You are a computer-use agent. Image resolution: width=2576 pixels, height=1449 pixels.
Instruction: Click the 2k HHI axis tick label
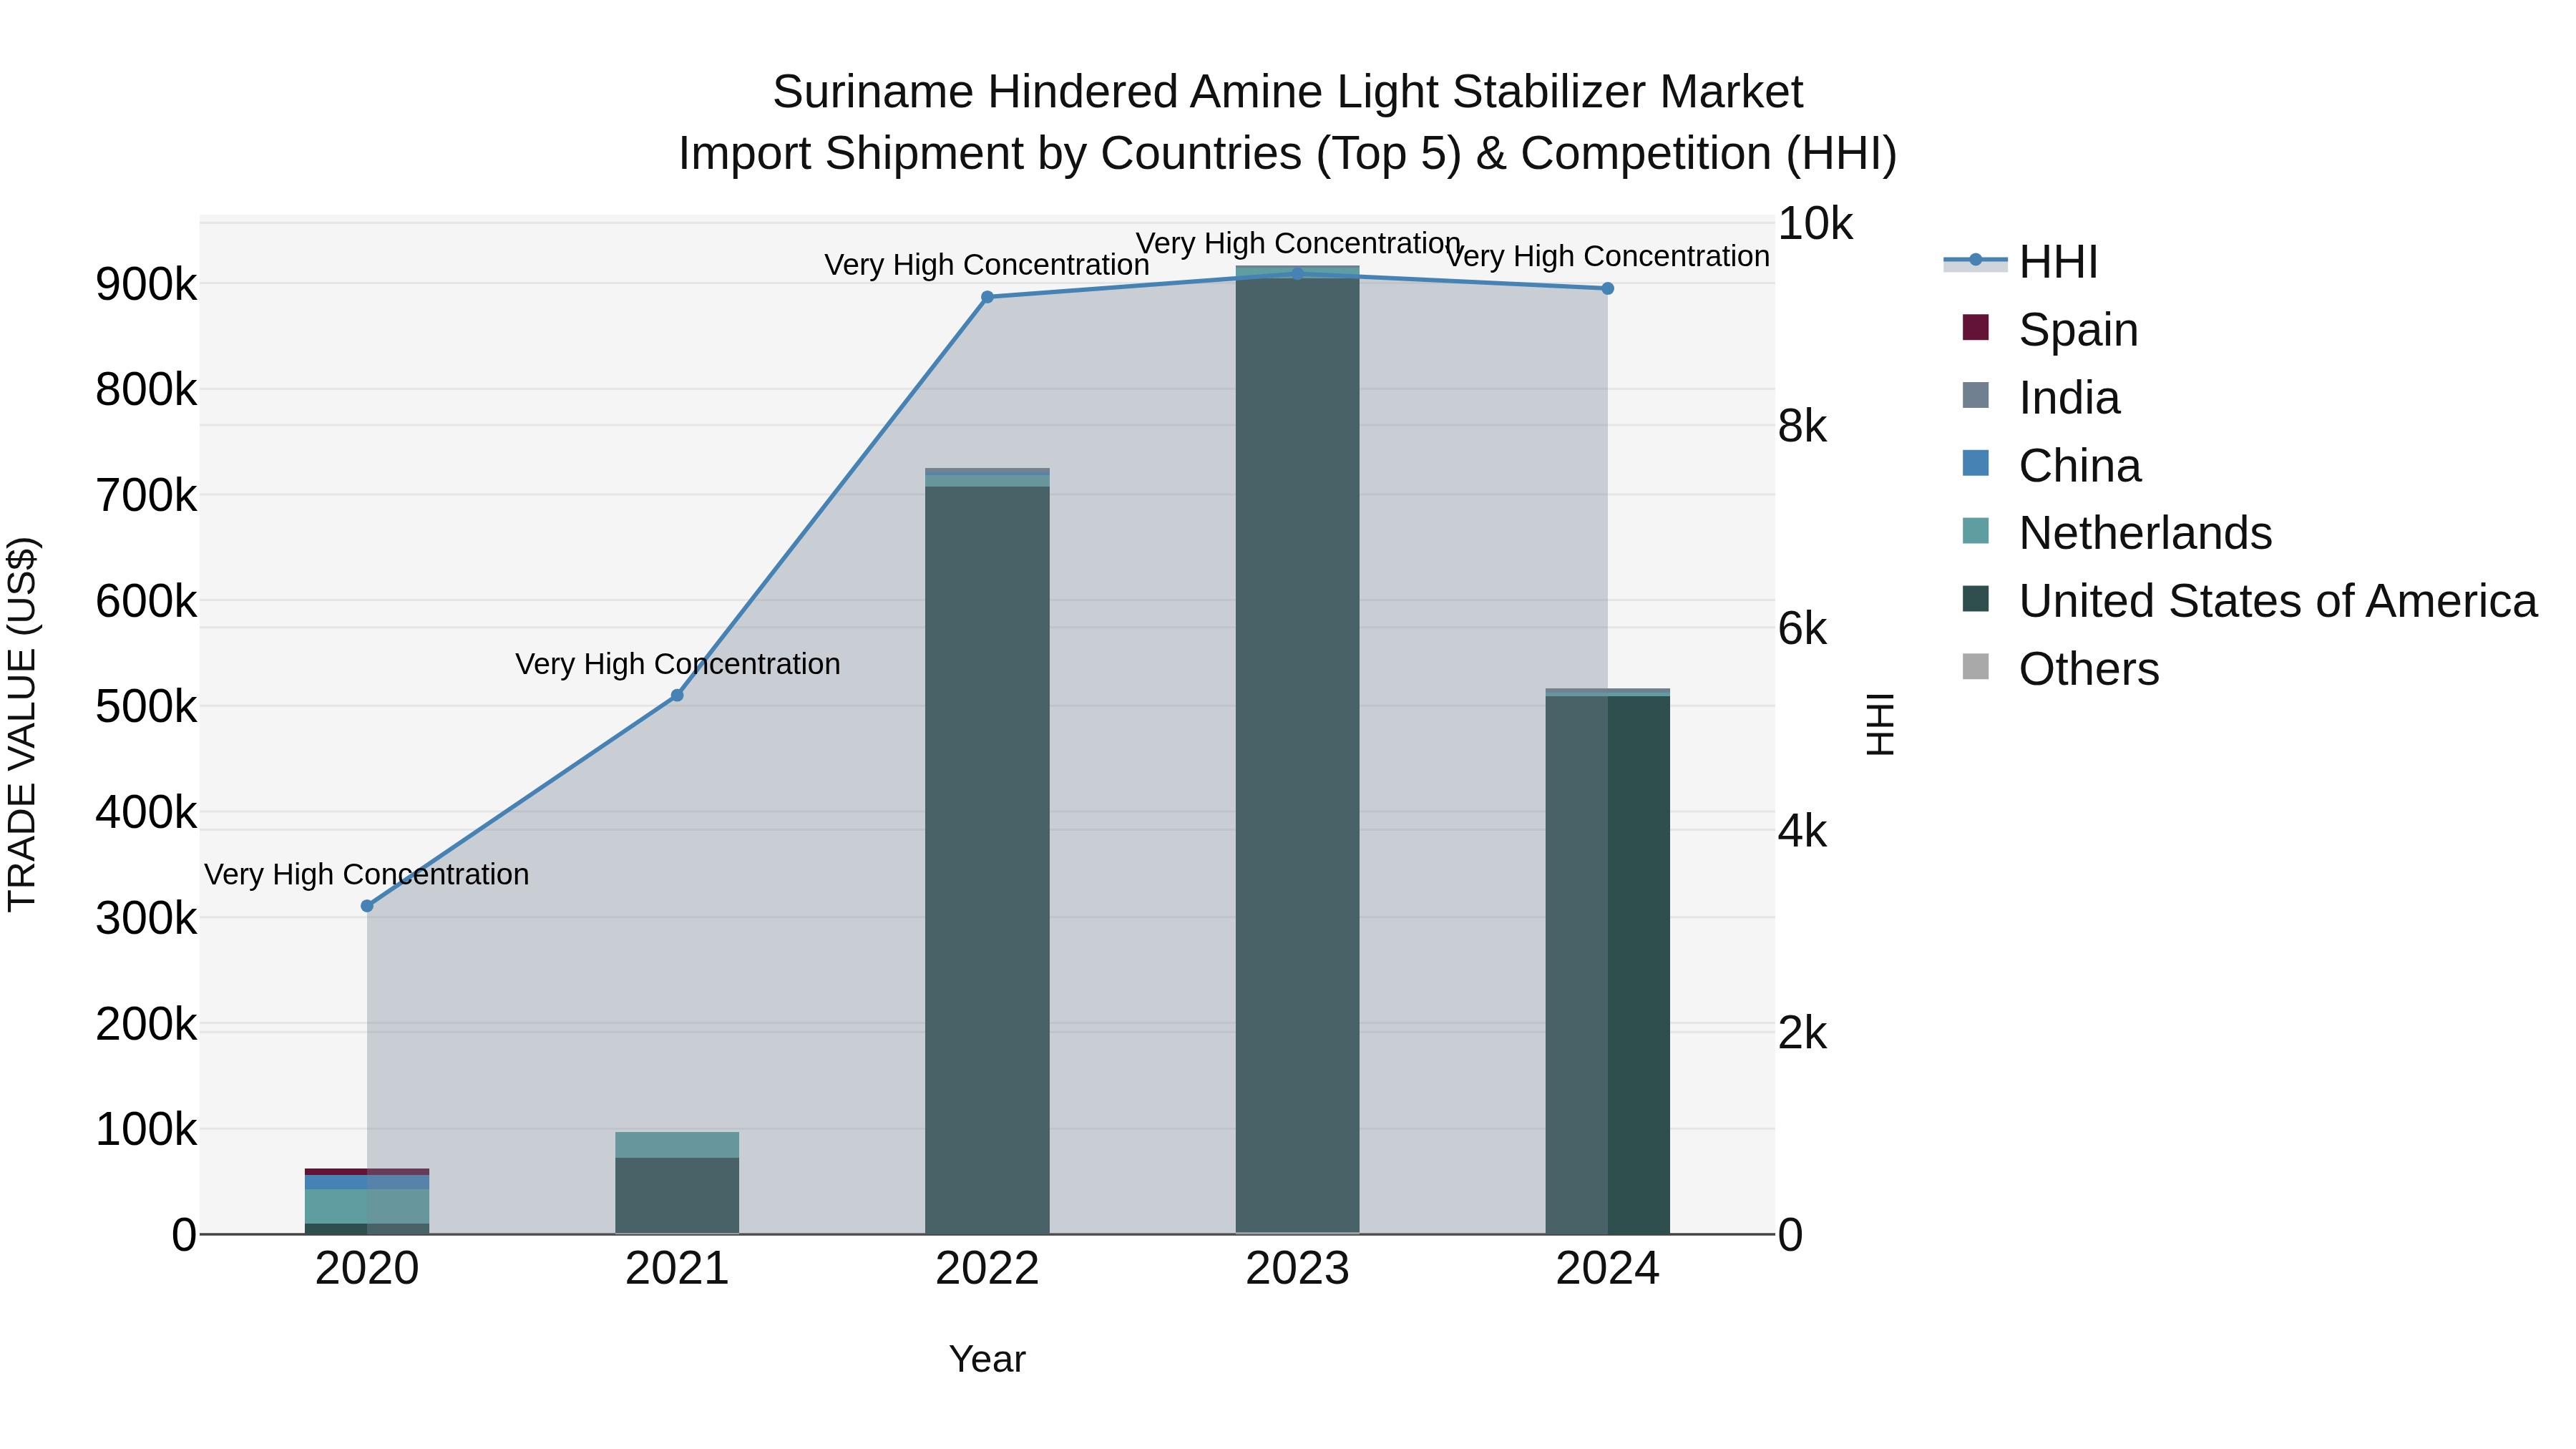[x=1802, y=1033]
